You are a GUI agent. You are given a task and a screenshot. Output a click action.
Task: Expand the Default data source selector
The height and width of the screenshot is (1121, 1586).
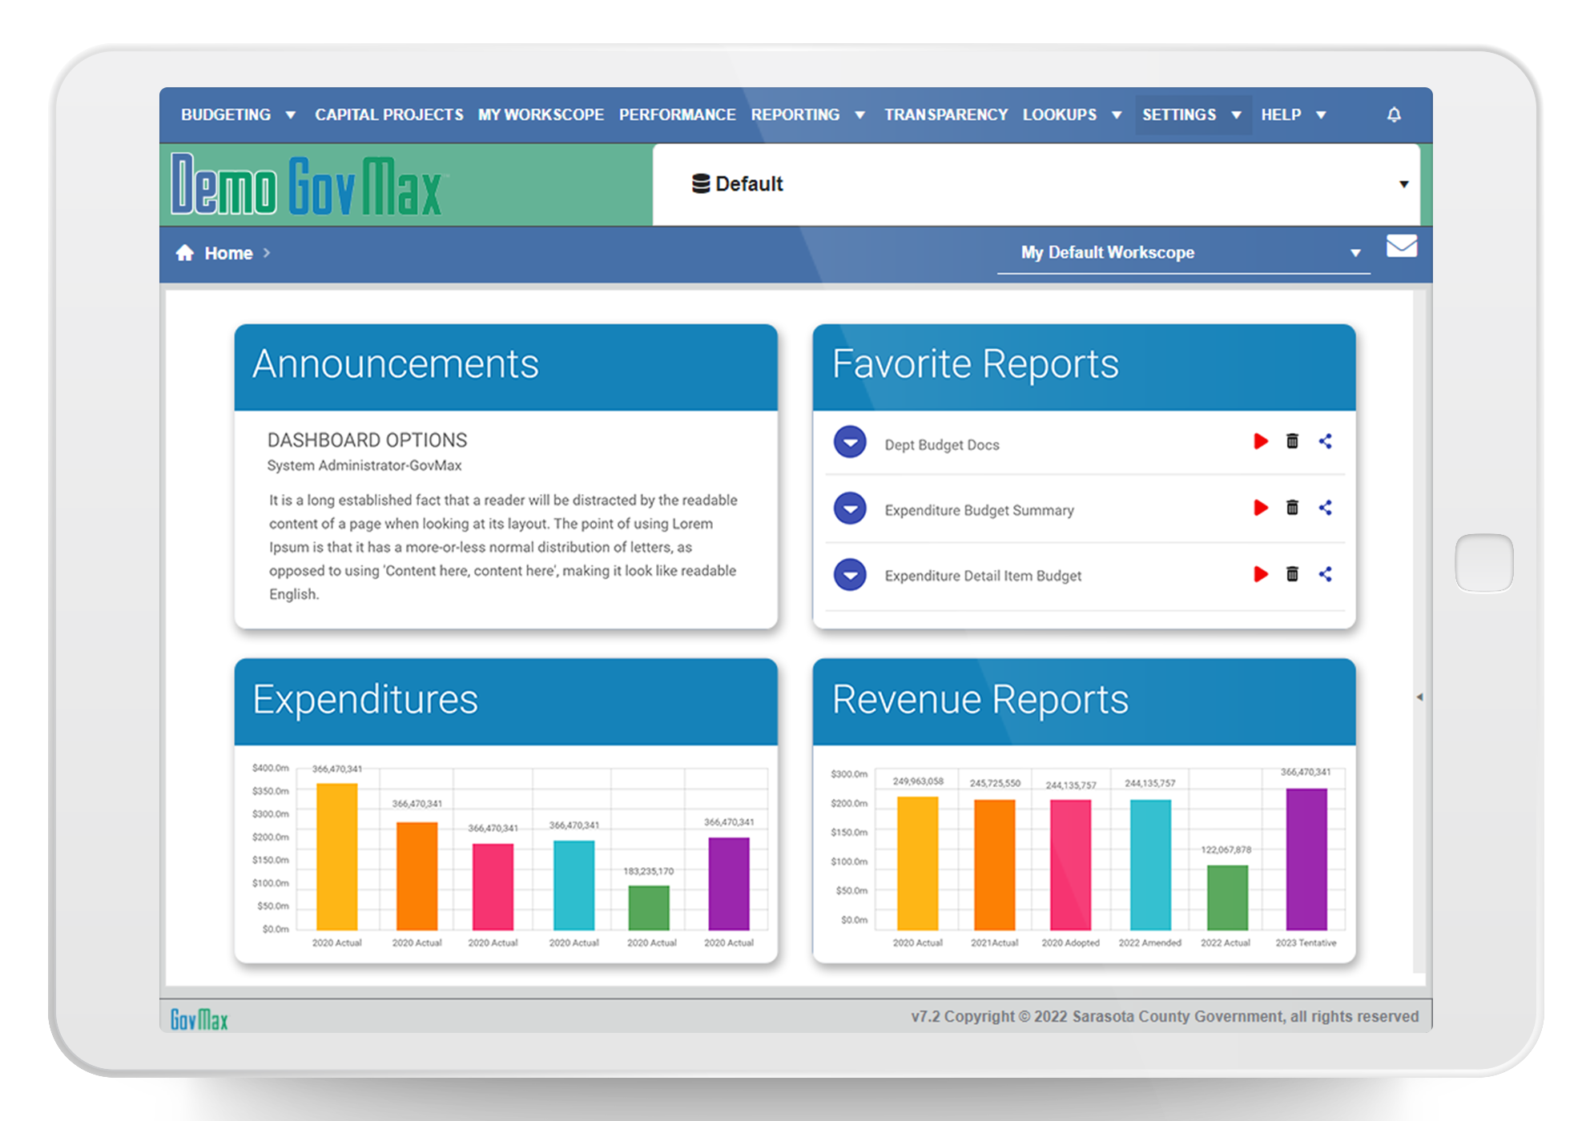pos(1403,183)
